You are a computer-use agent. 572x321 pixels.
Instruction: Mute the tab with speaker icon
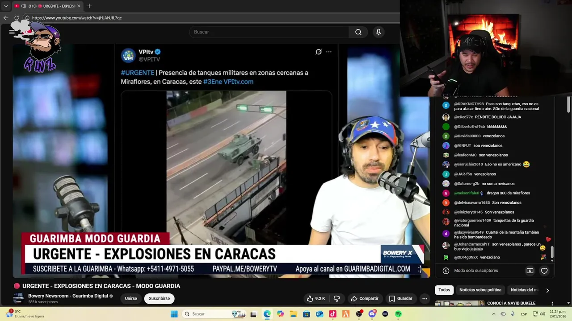coord(23,6)
